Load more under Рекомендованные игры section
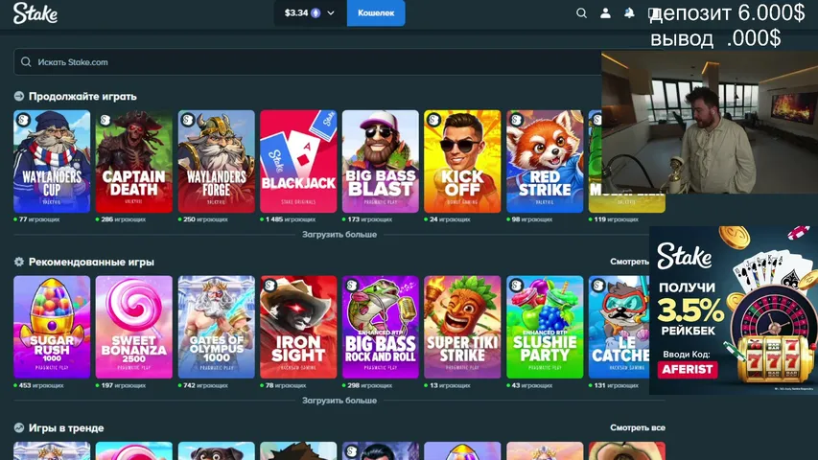Image resolution: width=818 pixels, height=460 pixels. click(x=339, y=401)
